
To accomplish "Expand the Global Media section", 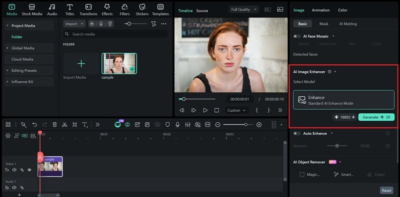I will point(7,48).
